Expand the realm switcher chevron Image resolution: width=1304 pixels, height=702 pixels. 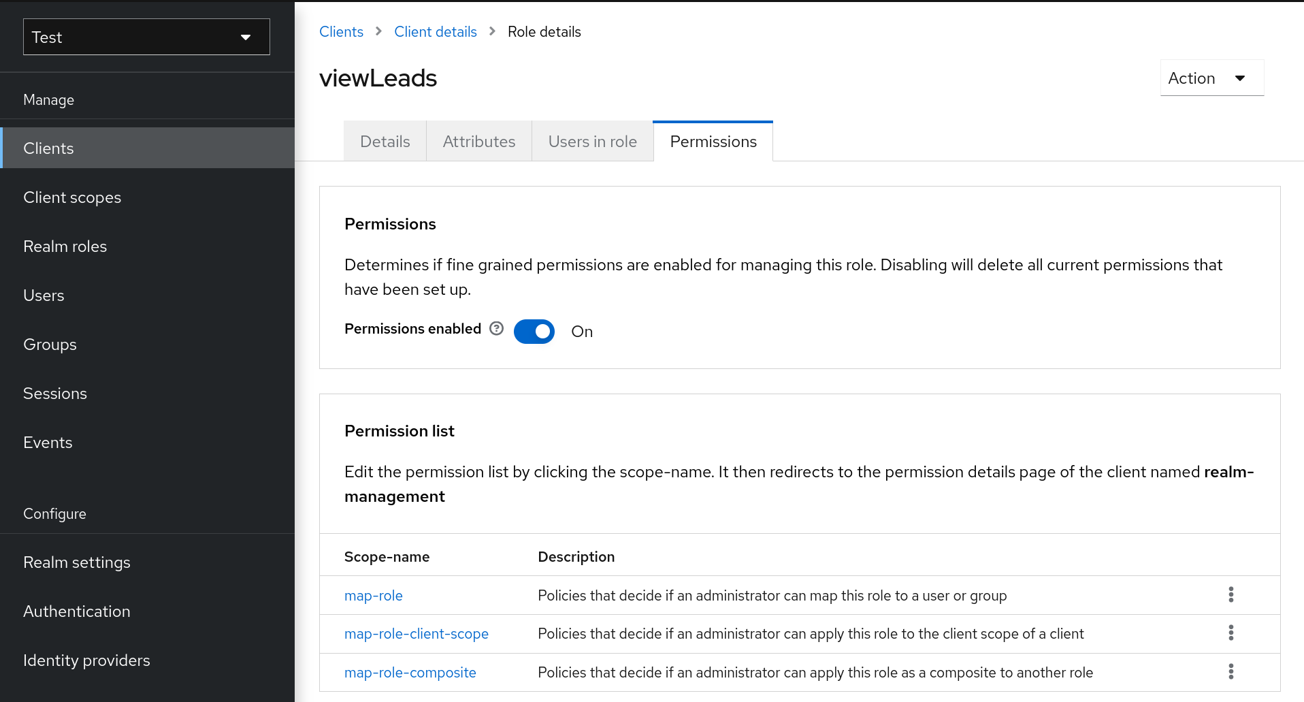[246, 38]
